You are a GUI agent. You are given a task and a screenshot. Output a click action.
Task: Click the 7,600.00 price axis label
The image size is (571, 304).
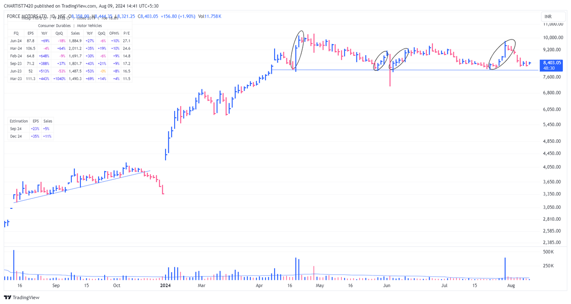coord(552,77)
